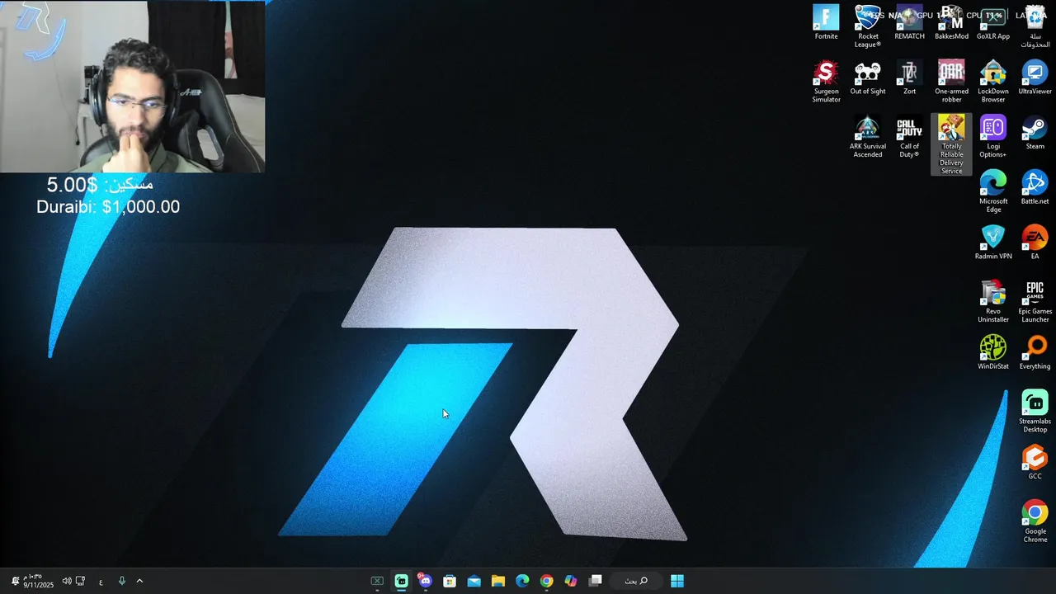
Task: Open the Out of Sight shortcut
Action: tap(868, 78)
